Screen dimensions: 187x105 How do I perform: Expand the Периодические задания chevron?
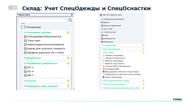(24, 86)
